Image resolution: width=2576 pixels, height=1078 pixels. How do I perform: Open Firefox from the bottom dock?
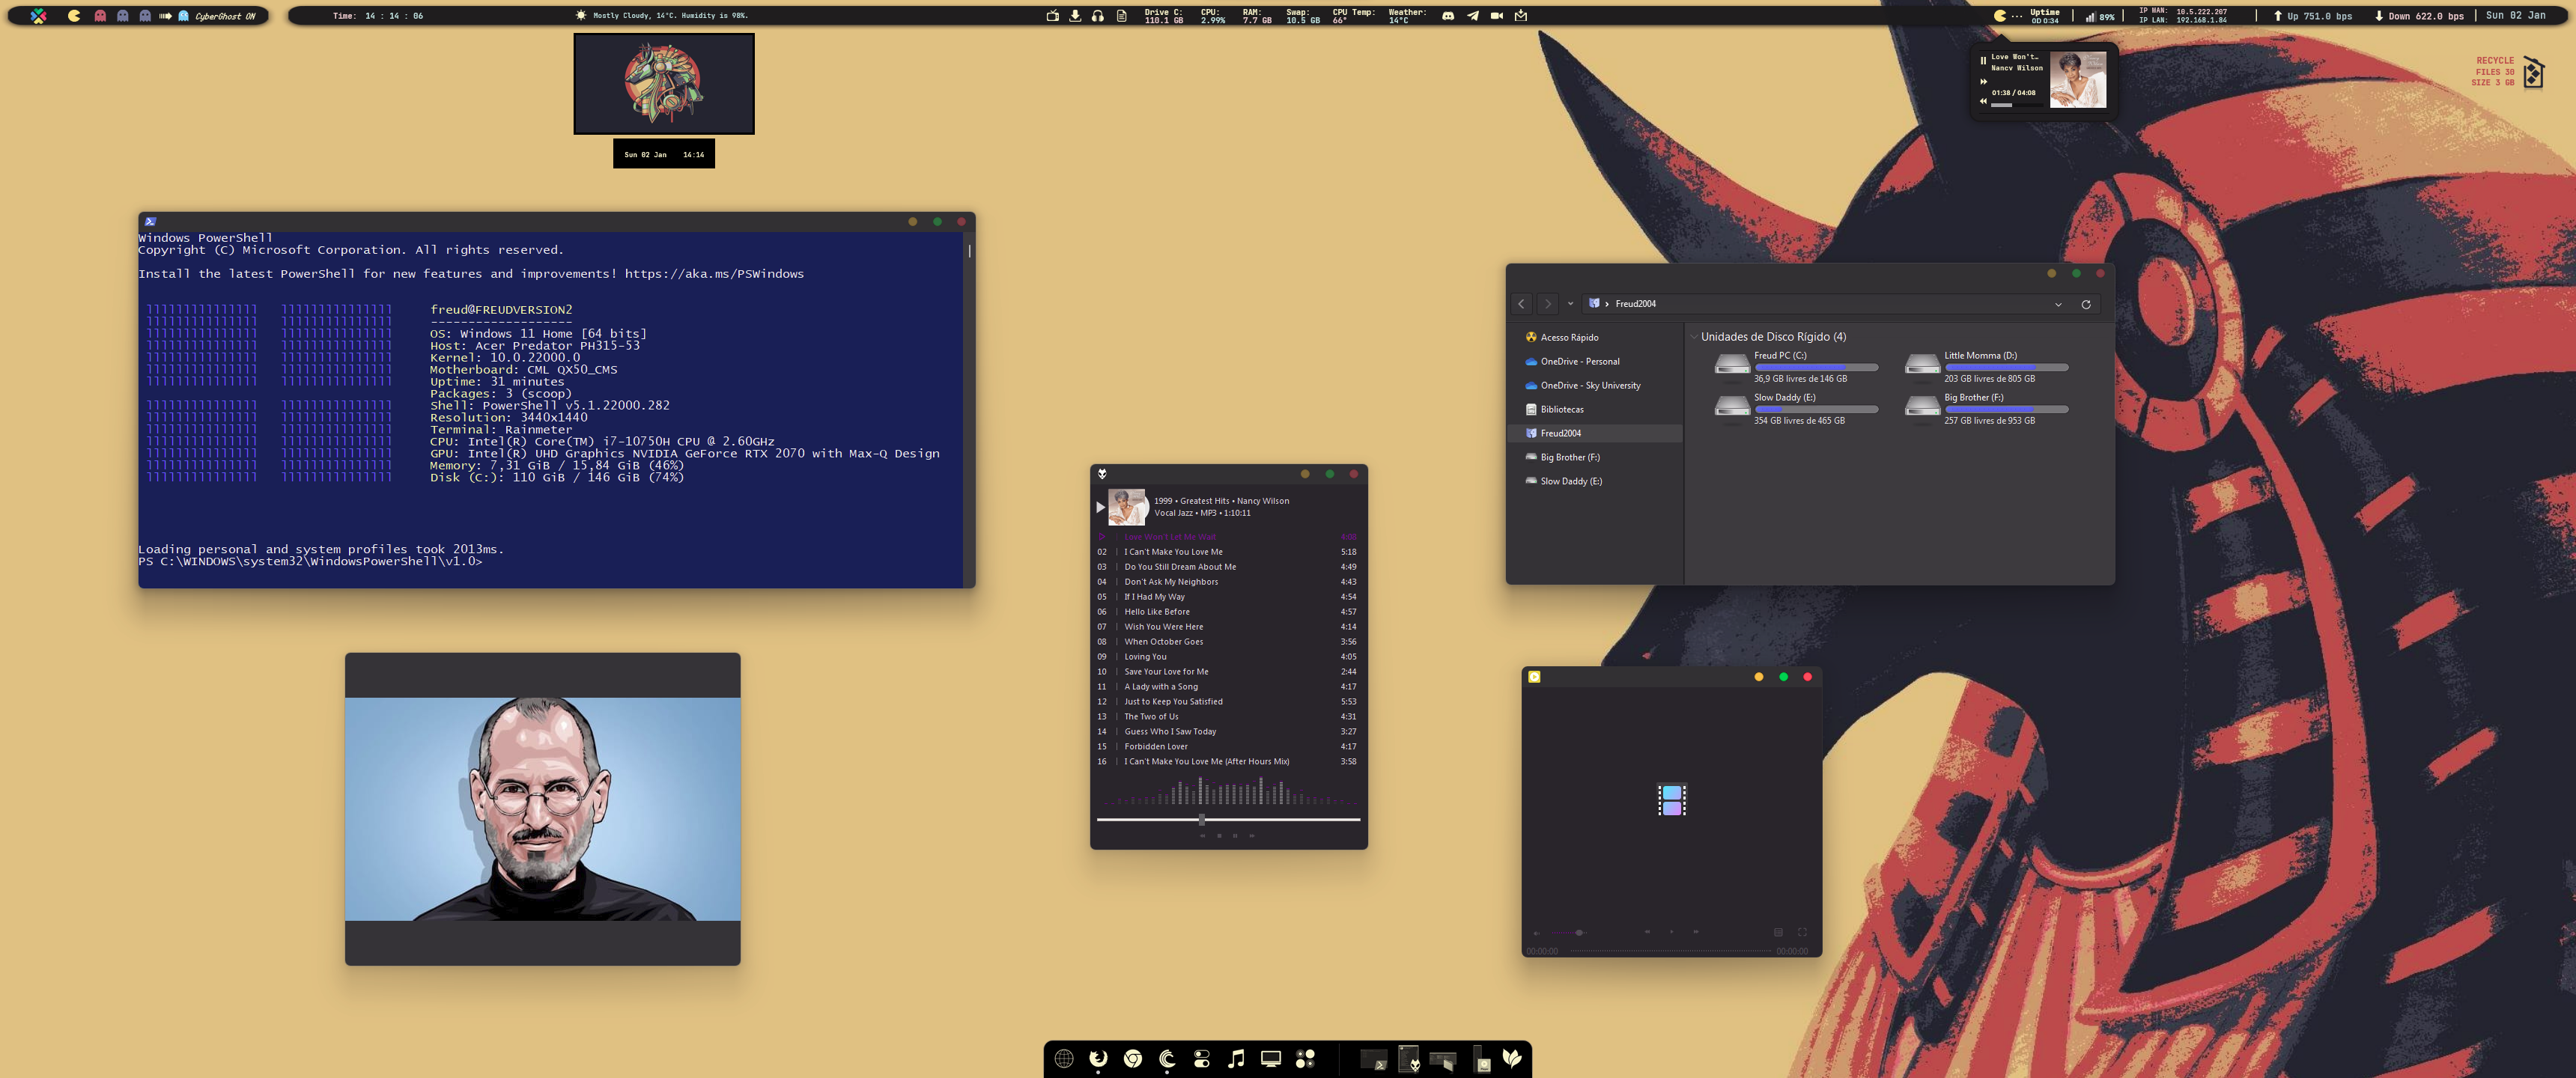tap(1098, 1058)
